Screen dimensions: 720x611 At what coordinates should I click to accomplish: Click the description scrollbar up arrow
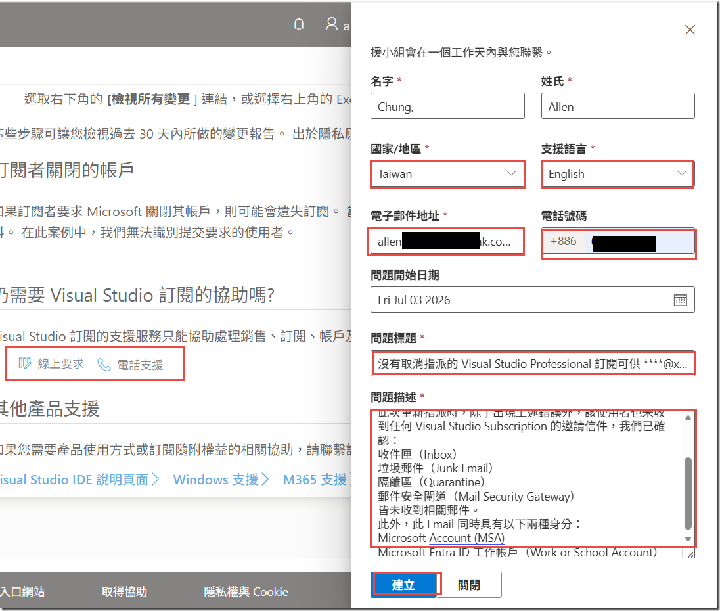pos(687,417)
